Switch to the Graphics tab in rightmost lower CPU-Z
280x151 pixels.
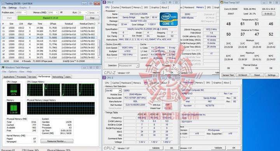pos(217,83)
